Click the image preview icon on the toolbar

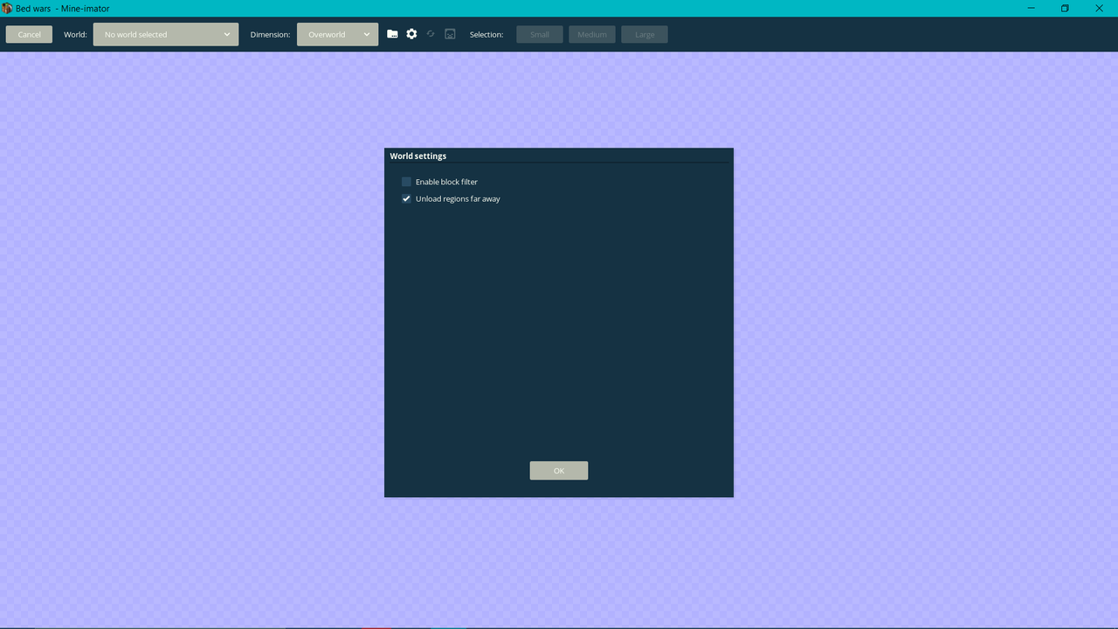point(450,34)
